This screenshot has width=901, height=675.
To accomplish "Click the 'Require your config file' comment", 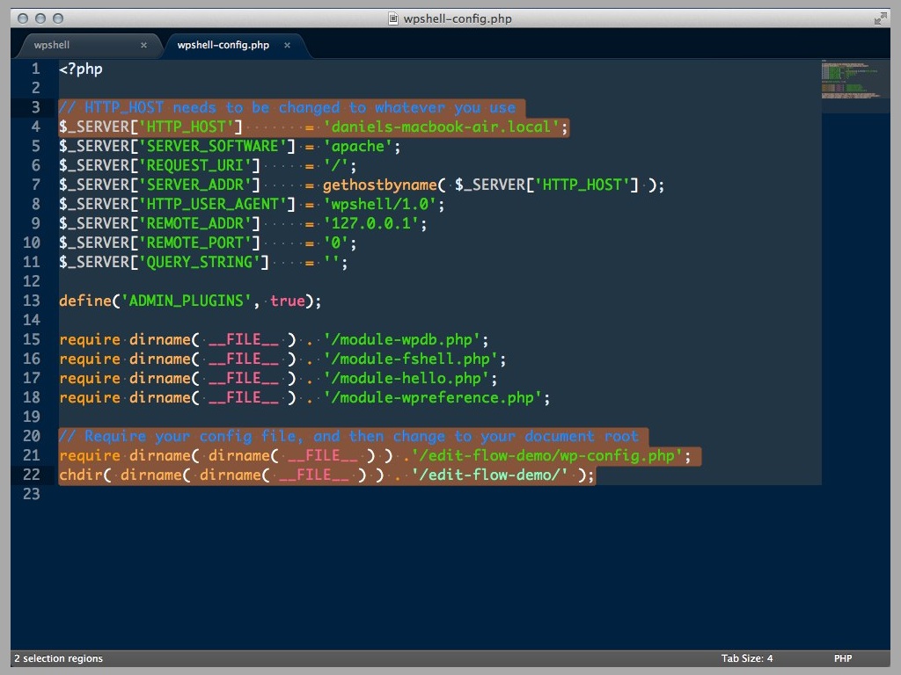I will tap(348, 436).
